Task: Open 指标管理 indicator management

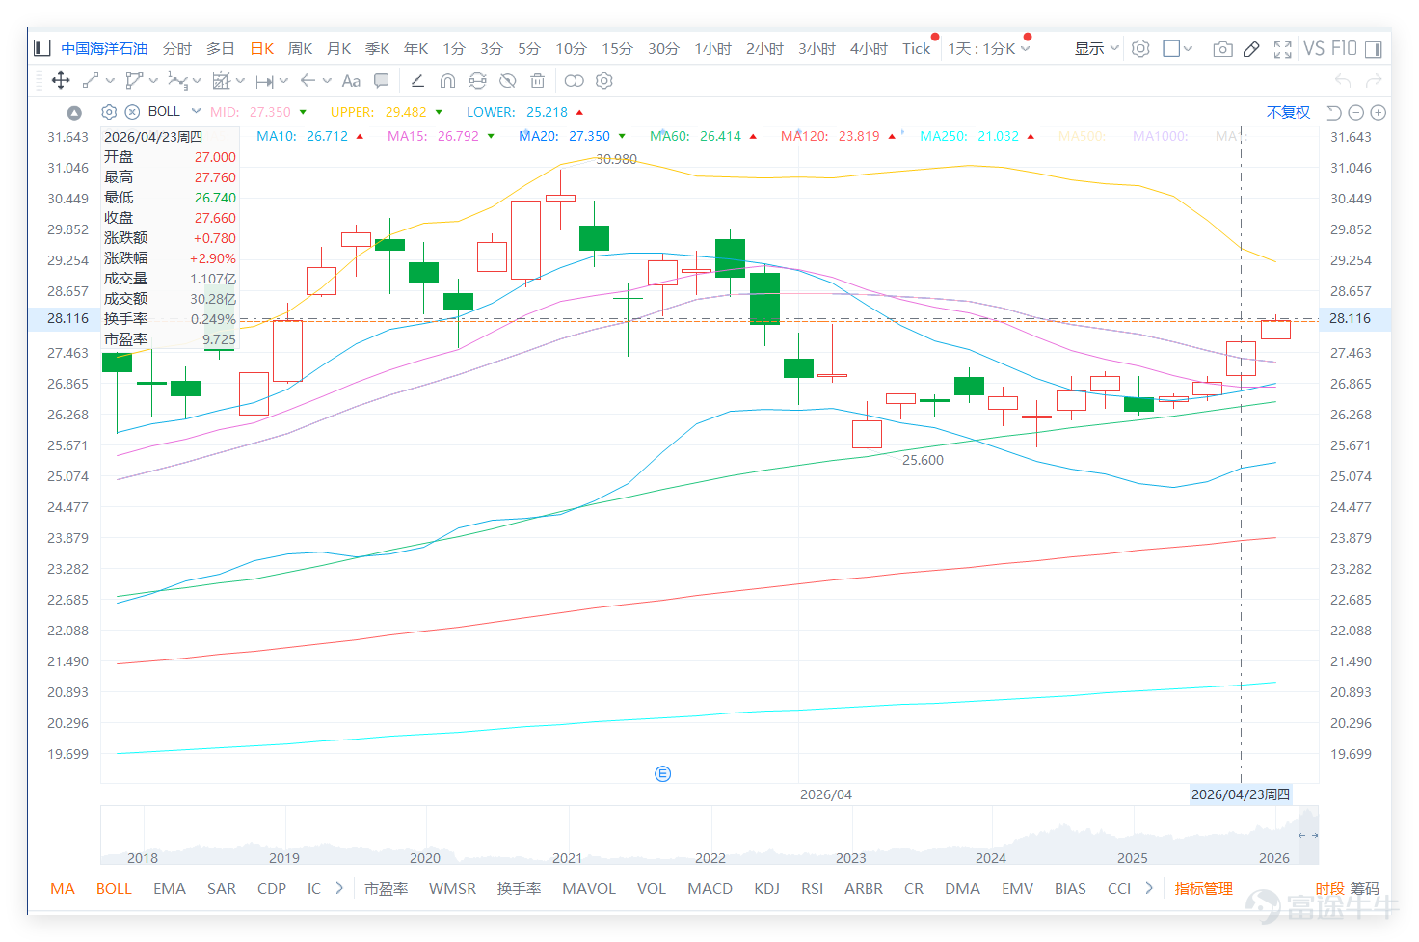Action: coord(1204,888)
